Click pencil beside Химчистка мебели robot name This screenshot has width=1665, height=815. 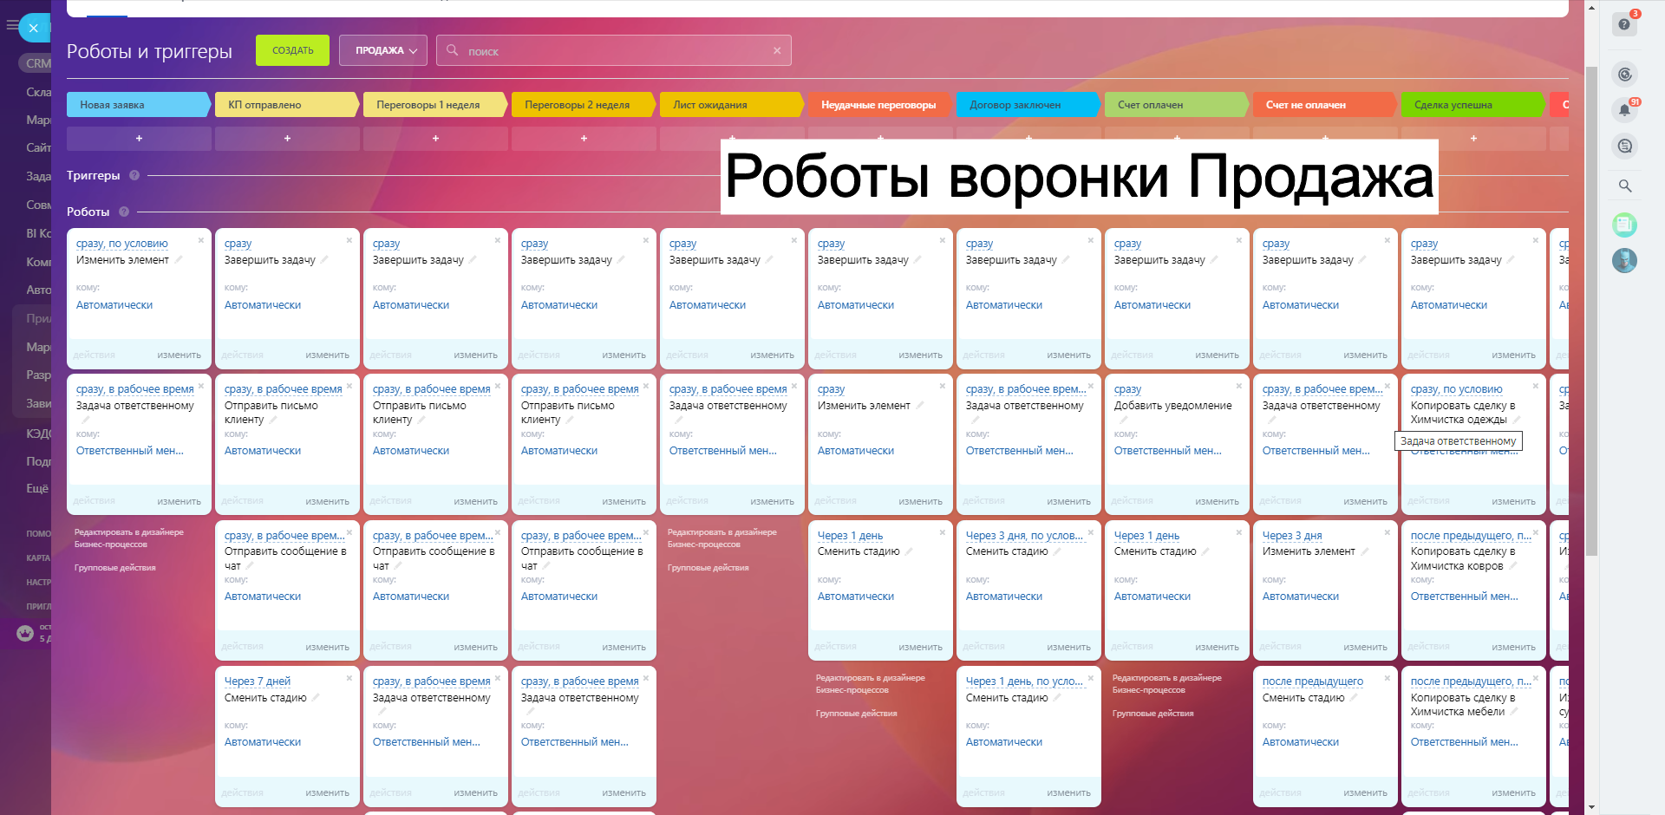tap(1514, 711)
